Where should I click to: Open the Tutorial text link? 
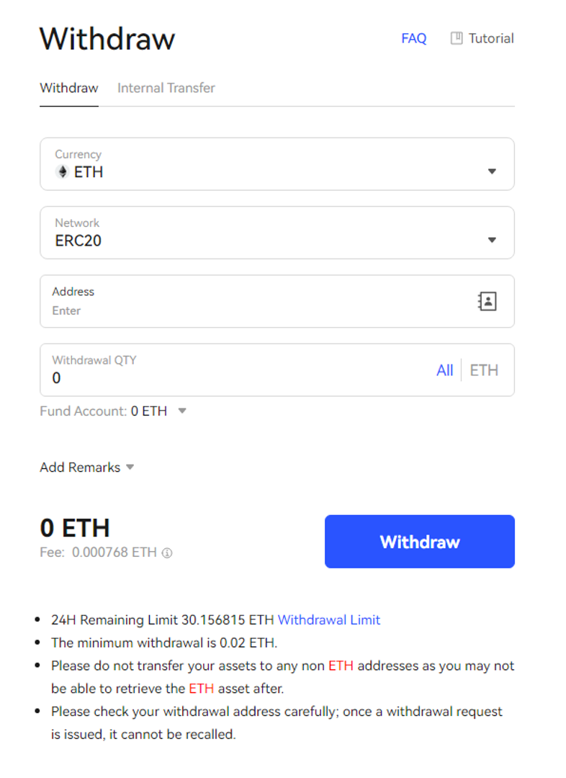[491, 38]
